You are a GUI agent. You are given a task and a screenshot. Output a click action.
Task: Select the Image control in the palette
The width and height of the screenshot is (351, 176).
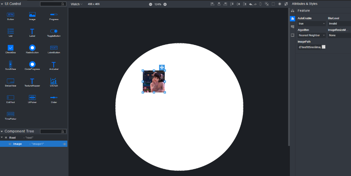(x=32, y=15)
